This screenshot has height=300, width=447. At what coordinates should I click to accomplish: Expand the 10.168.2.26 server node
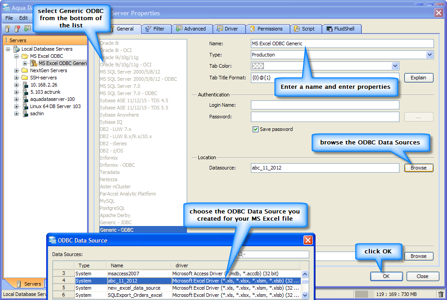[x=17, y=85]
